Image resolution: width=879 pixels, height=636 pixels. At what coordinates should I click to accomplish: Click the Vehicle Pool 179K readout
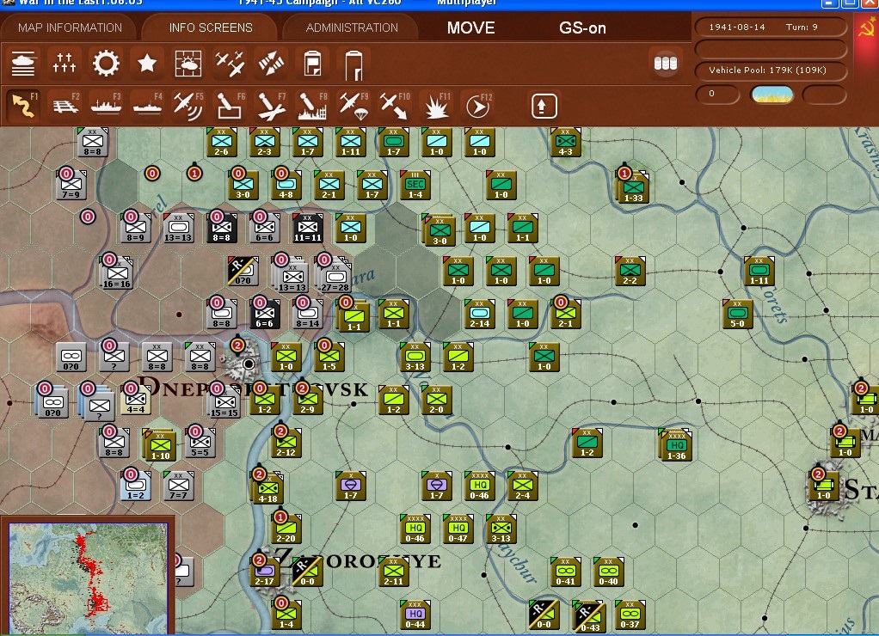click(771, 70)
